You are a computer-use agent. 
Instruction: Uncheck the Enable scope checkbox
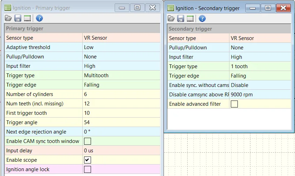(88, 160)
